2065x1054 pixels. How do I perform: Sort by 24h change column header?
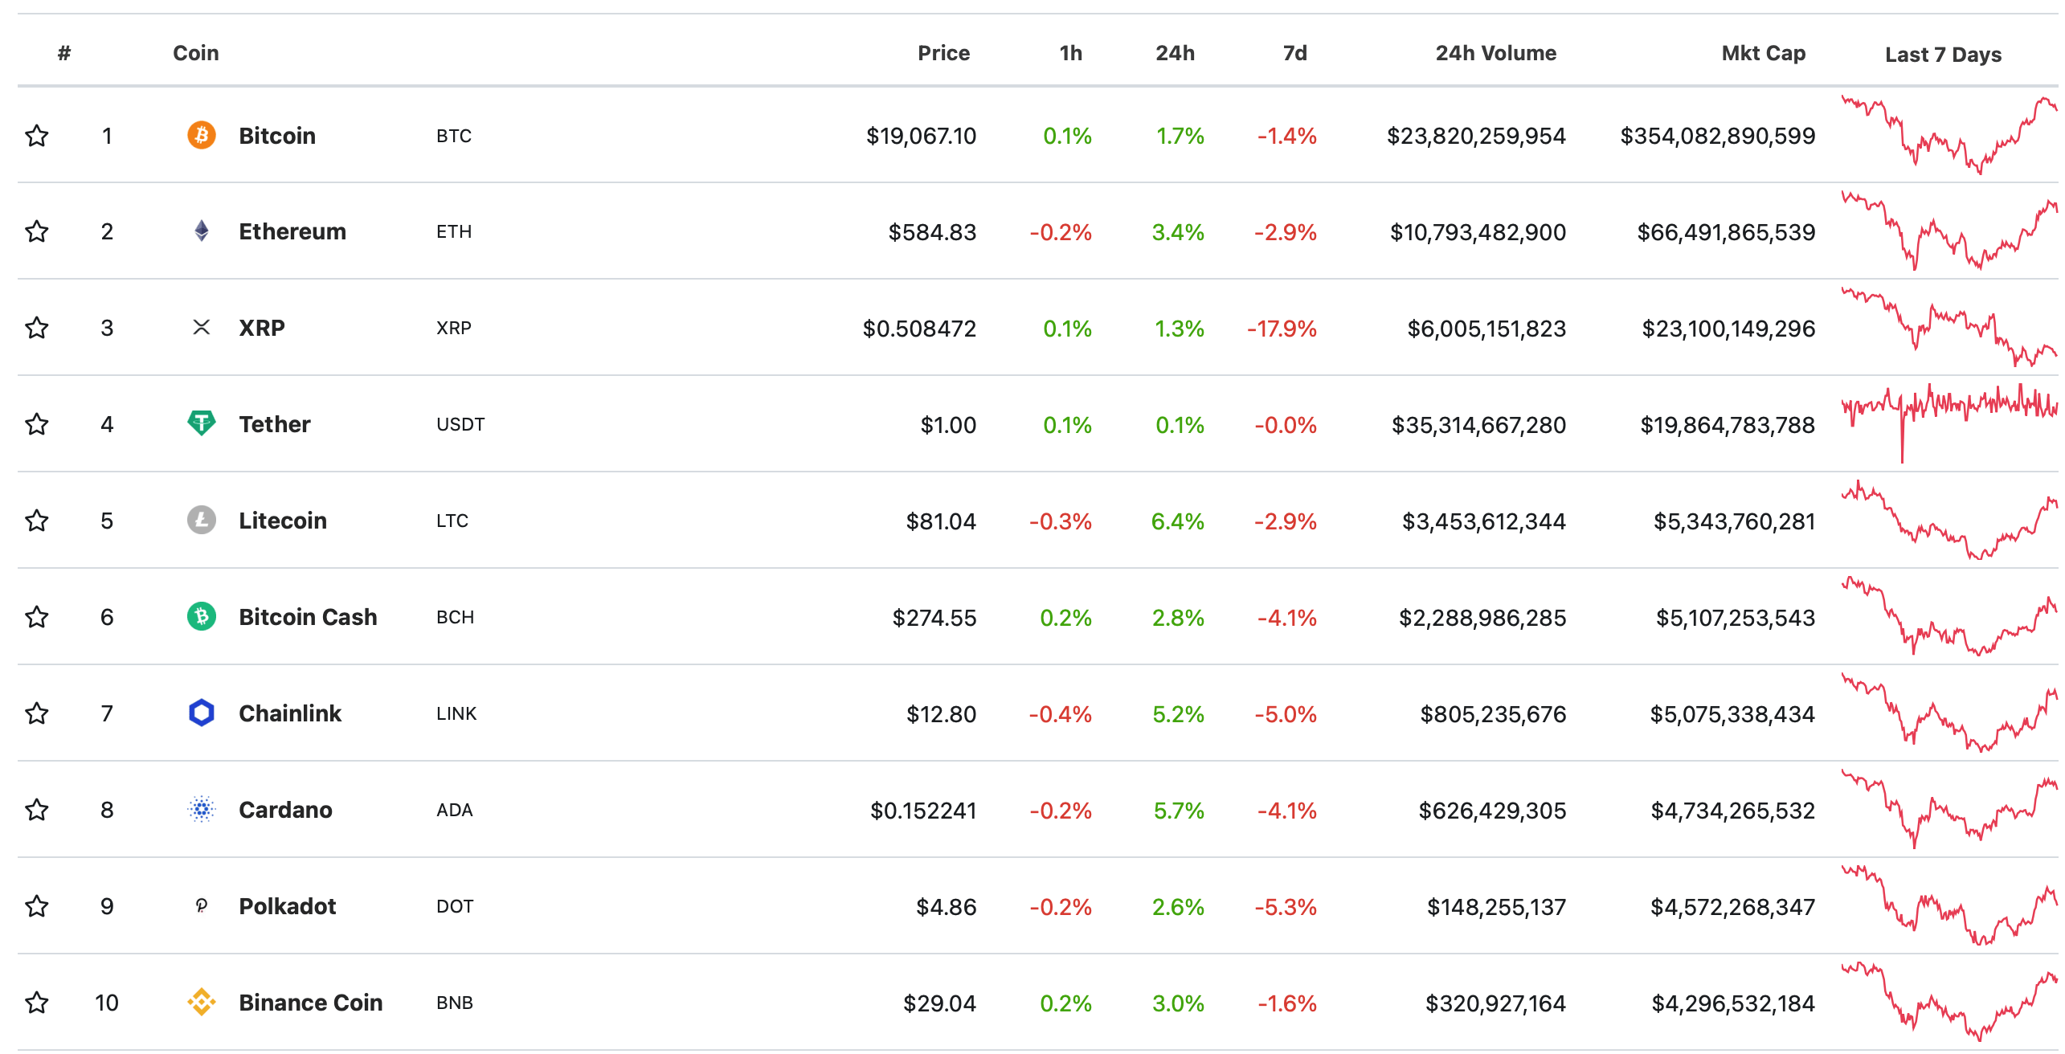pos(1176,53)
